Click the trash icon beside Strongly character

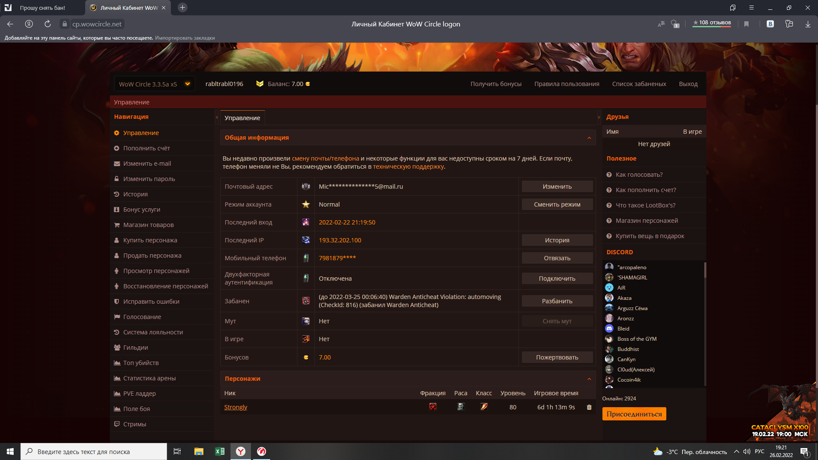[589, 407]
